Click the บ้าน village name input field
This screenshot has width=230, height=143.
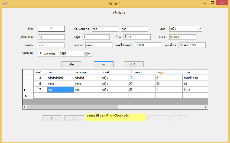pos(137,37)
